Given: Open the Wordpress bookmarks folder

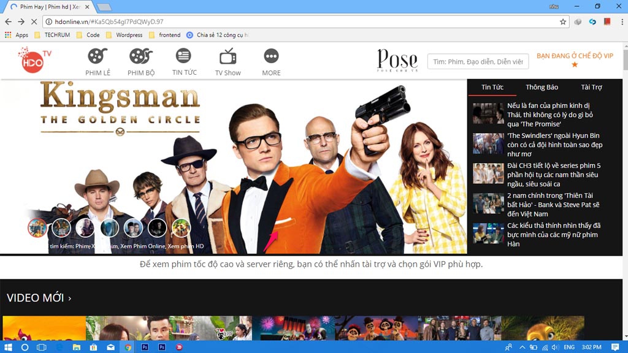Looking at the screenshot, I should pyautogui.click(x=124, y=35).
